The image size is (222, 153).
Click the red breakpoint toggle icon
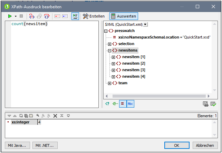point(57,16)
